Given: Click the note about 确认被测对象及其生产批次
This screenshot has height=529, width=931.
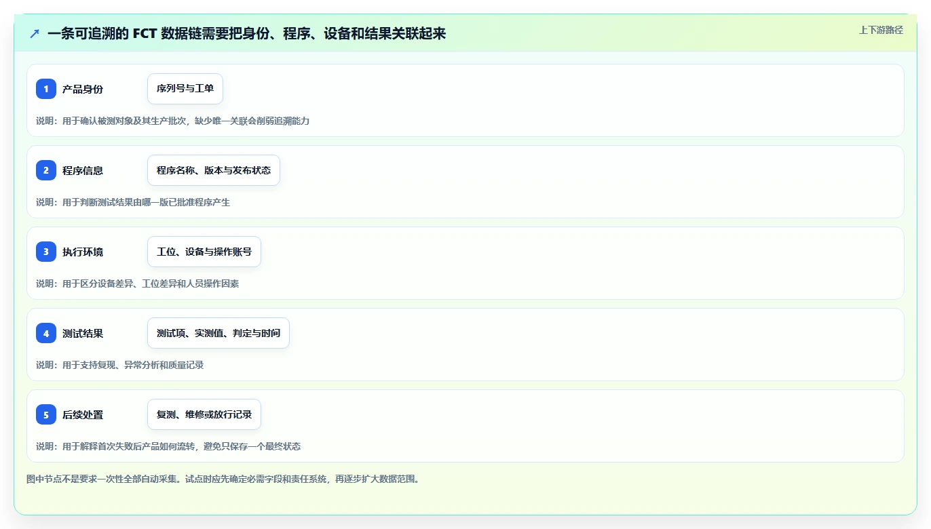Looking at the screenshot, I should coord(172,121).
